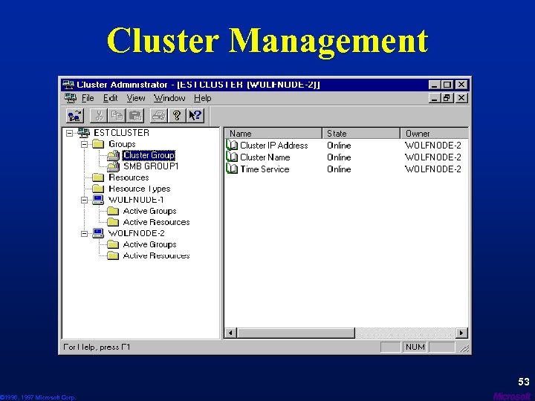535x401 pixels.
Task: Open the Help menu
Action: click(203, 98)
